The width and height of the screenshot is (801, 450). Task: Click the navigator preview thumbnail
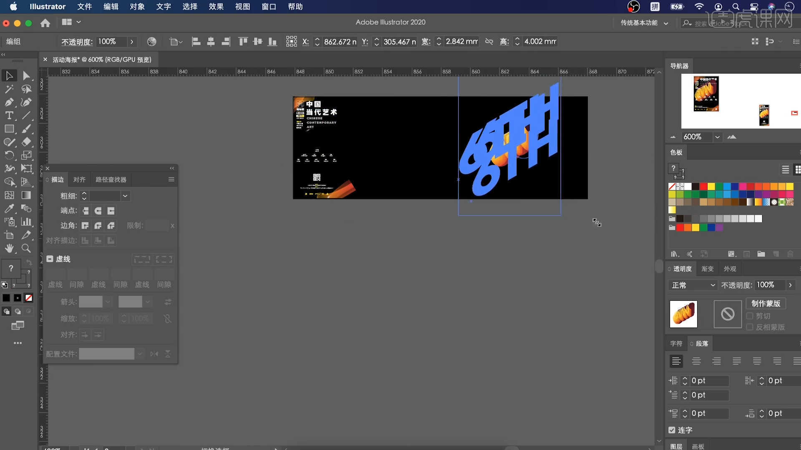tap(741, 101)
